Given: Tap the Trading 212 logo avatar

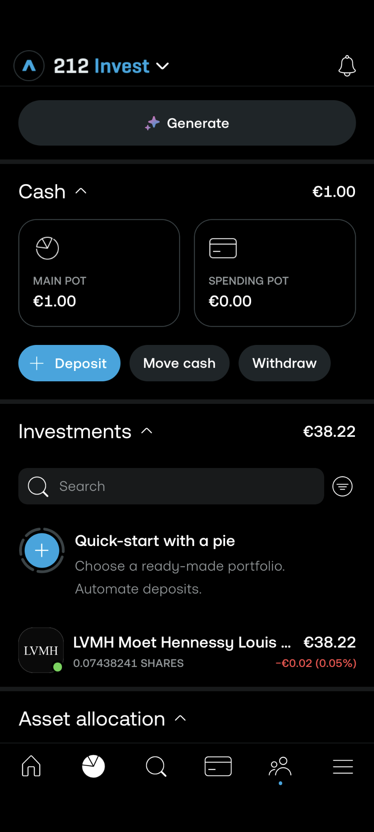Looking at the screenshot, I should (29, 66).
